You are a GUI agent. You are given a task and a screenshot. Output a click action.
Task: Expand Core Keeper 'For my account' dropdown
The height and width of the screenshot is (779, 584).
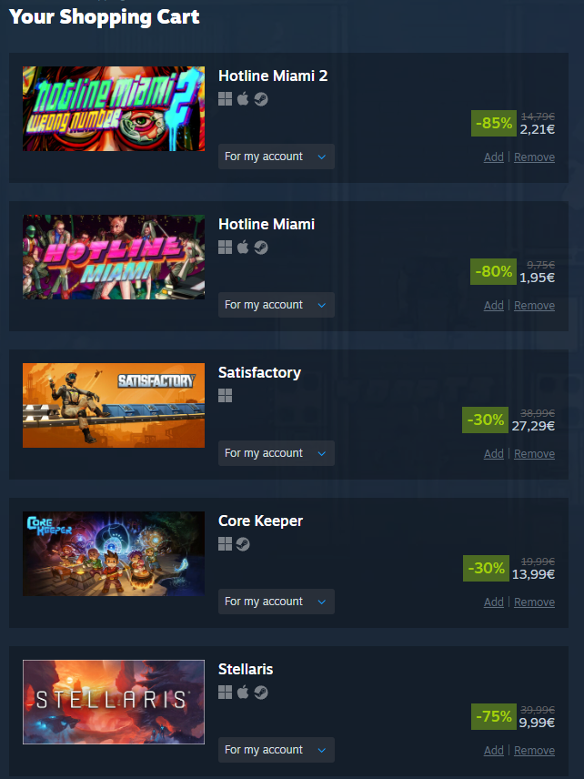(x=277, y=602)
